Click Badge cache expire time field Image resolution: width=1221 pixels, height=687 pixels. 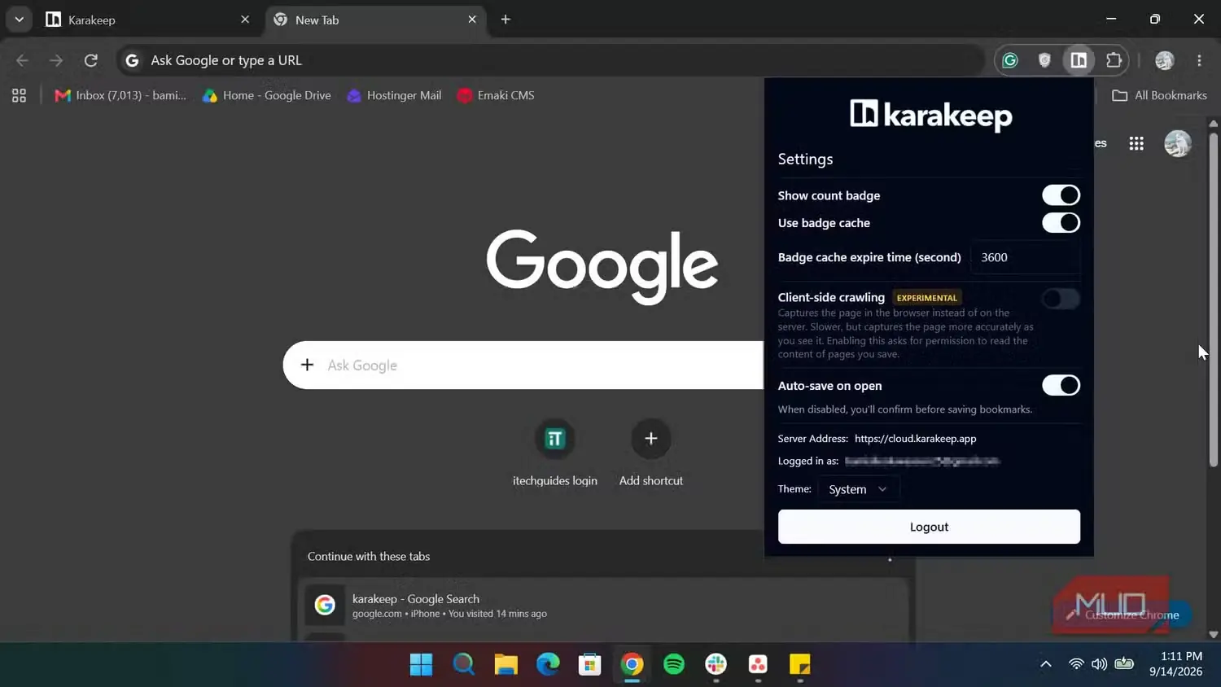pyautogui.click(x=1026, y=257)
